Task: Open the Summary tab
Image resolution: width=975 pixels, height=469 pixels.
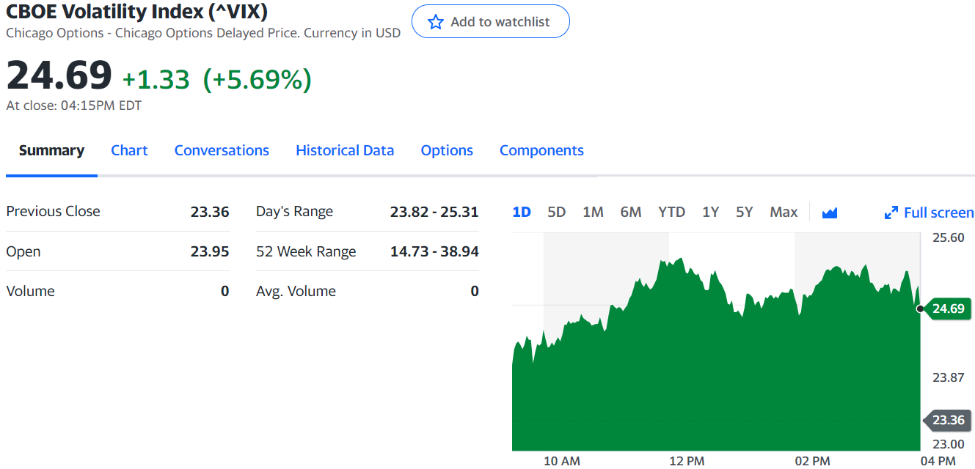Action: pos(51,150)
